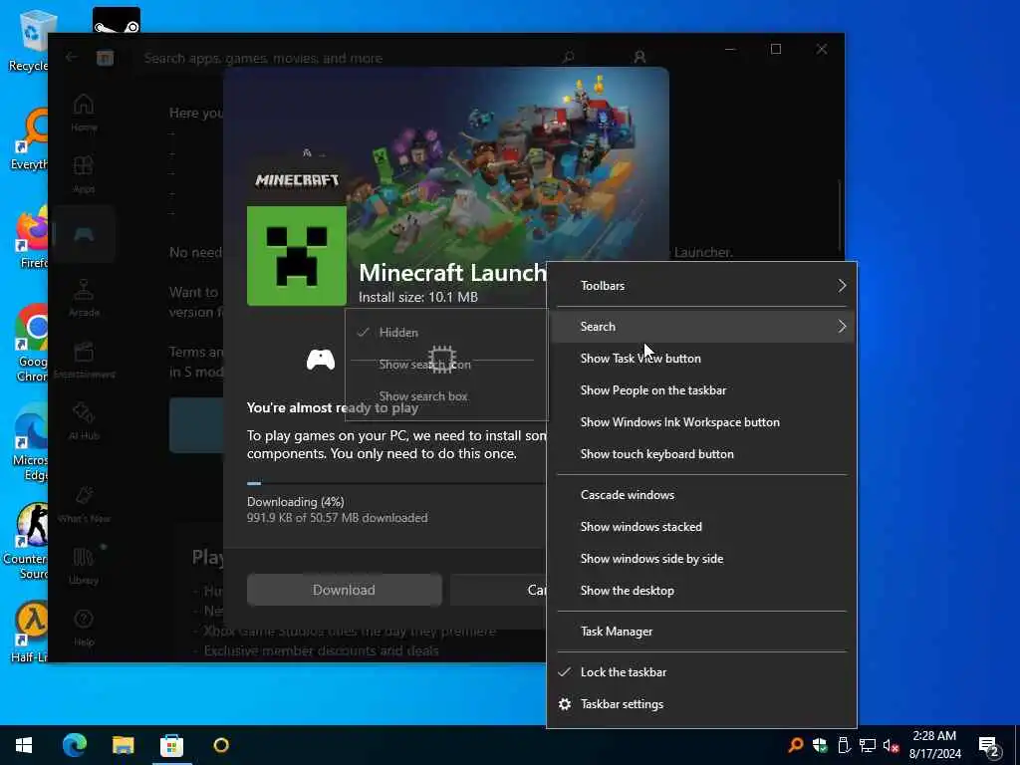Image resolution: width=1020 pixels, height=765 pixels.
Task: Switch to Microsoft Store taskbar icon
Action: pyautogui.click(x=171, y=745)
